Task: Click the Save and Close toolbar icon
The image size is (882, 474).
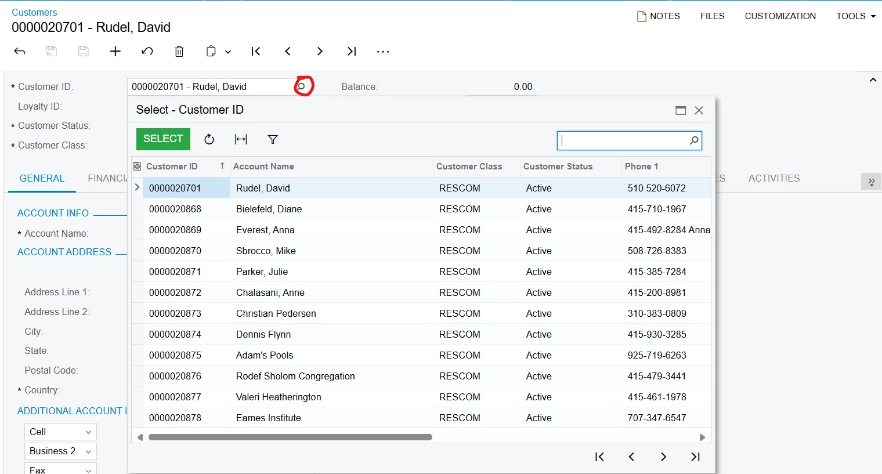Action: click(x=52, y=52)
